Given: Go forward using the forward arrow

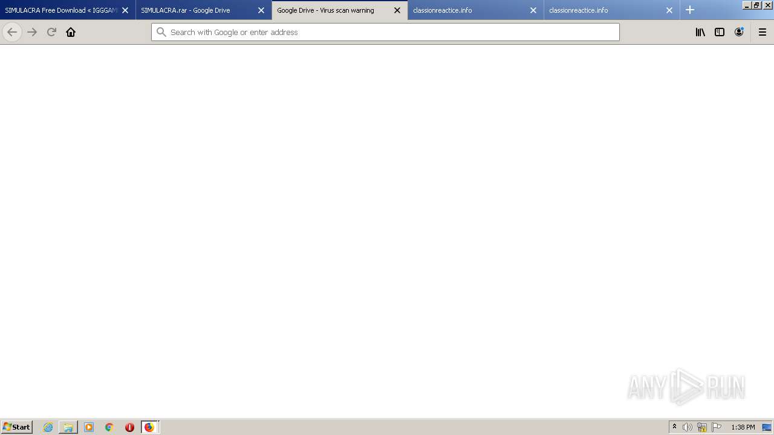Looking at the screenshot, I should click(32, 32).
